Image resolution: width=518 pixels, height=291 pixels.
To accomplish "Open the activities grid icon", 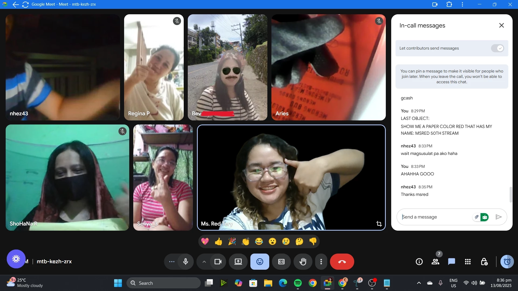I will click(x=468, y=262).
